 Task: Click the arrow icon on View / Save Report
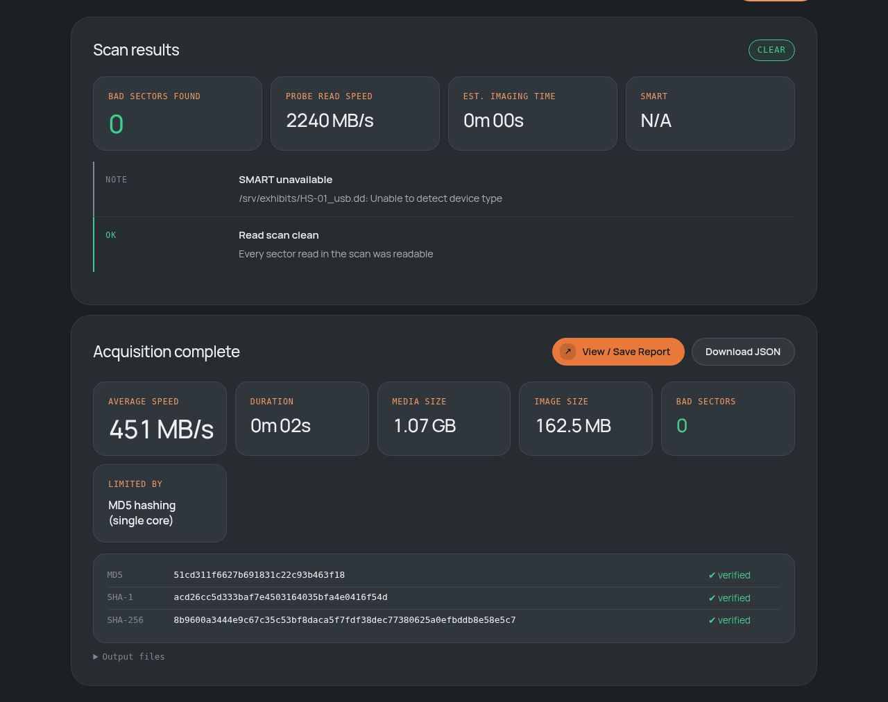pos(567,352)
